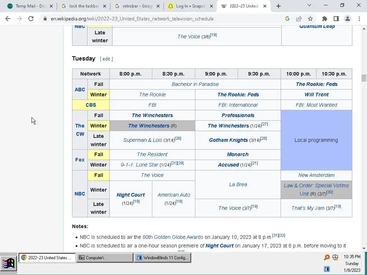Click the orange search tray icon
The height and width of the screenshot is (275, 367).
click(x=327, y=257)
